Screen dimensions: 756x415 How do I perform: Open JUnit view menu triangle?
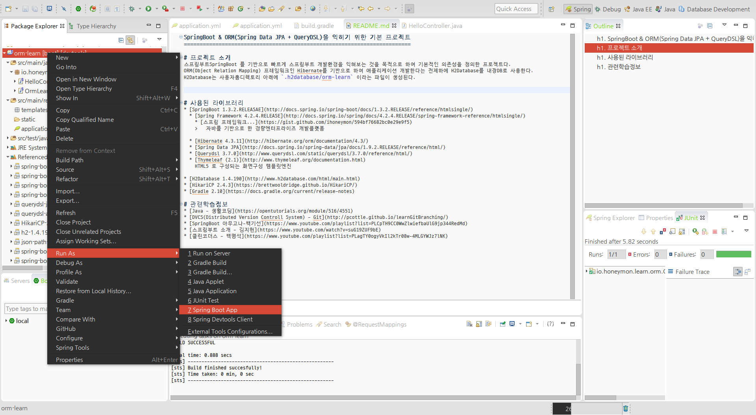(747, 231)
